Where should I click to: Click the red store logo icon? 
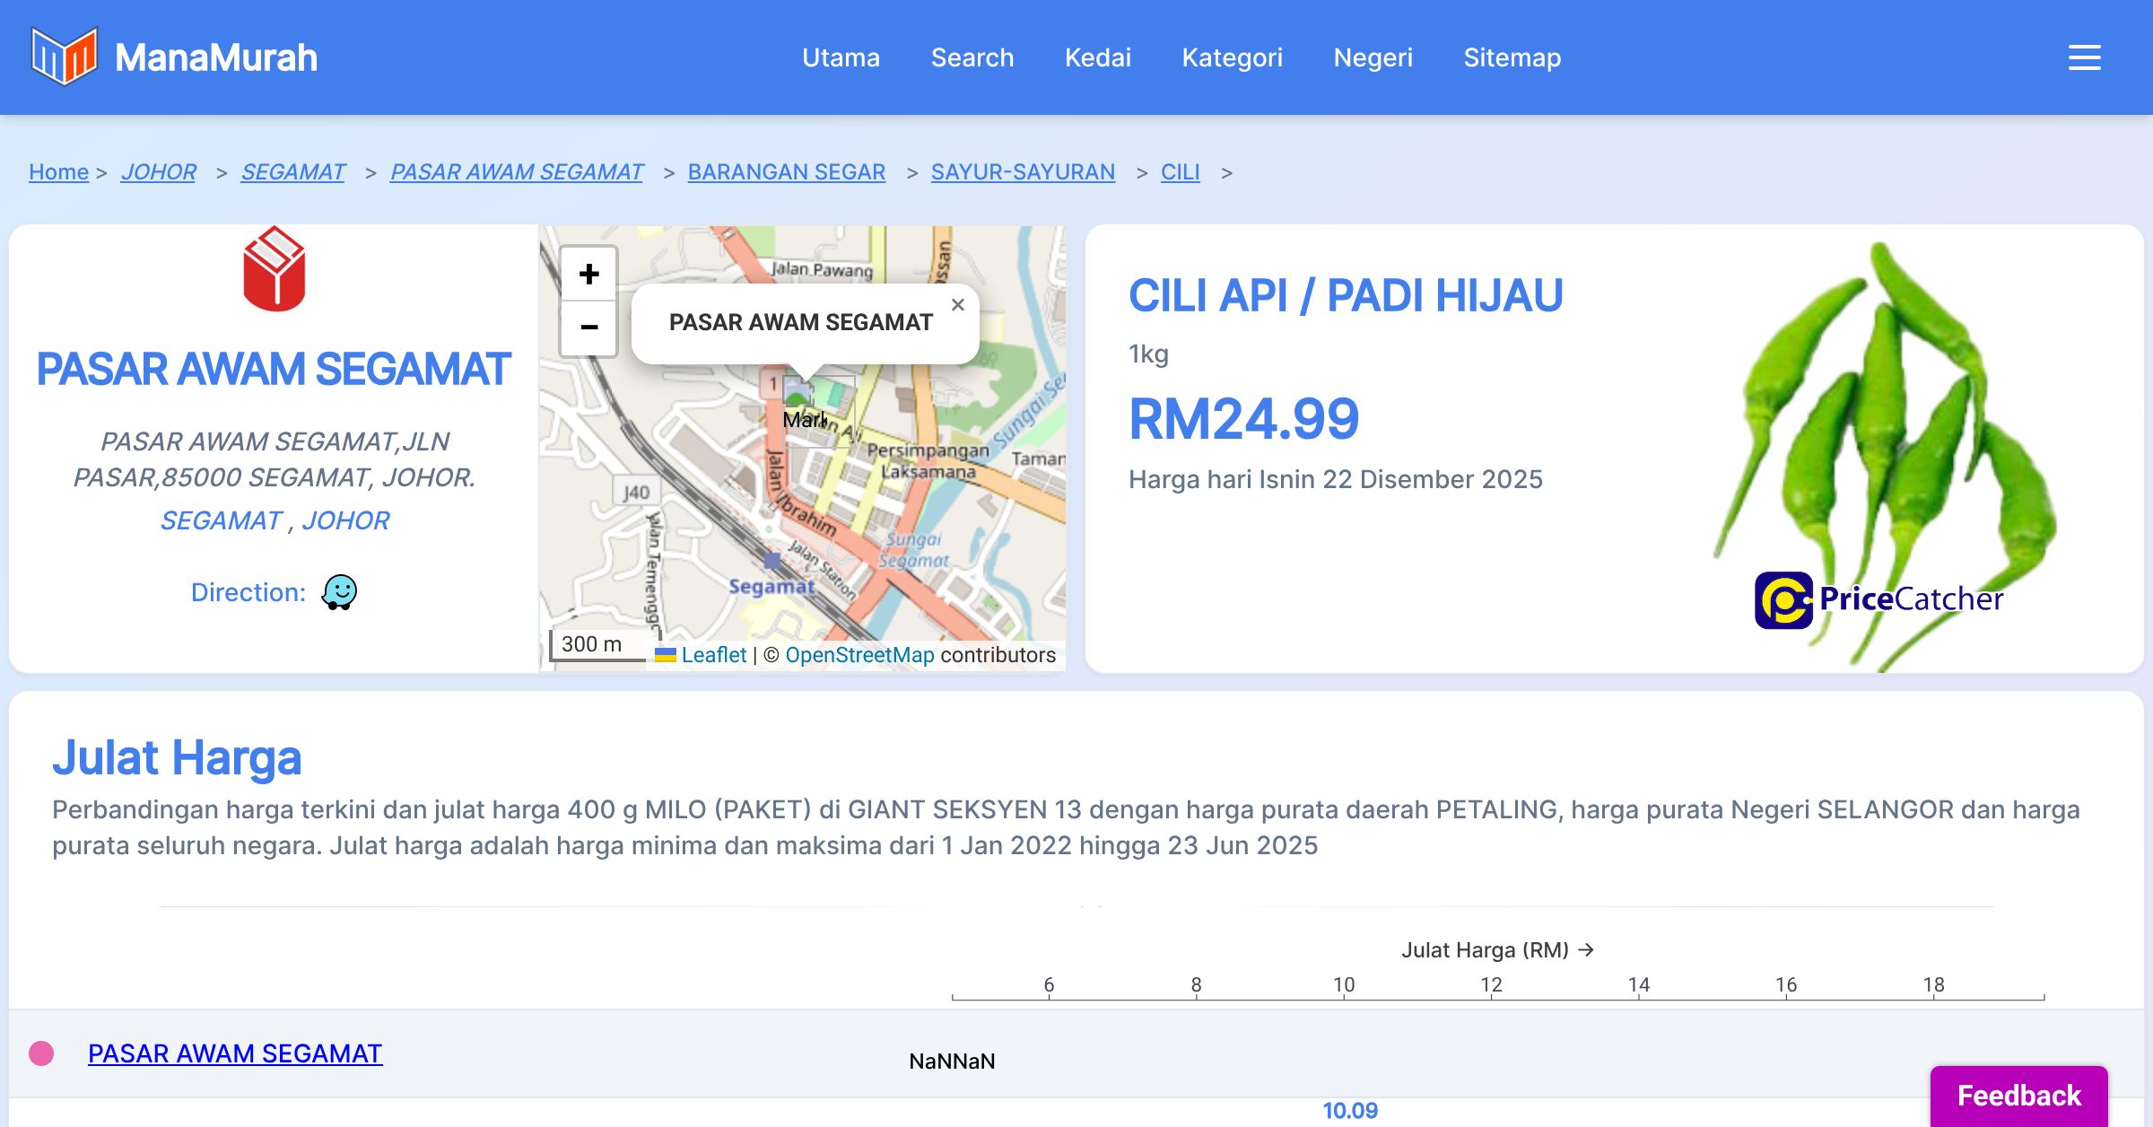coord(274,269)
